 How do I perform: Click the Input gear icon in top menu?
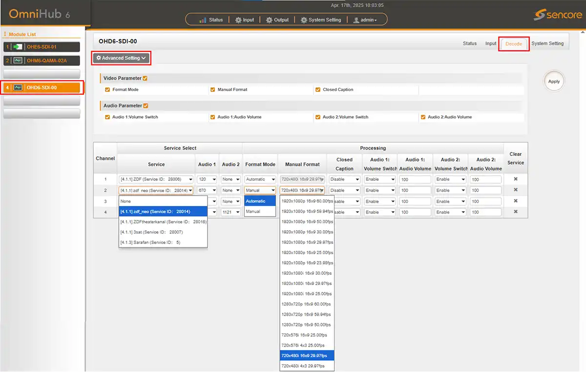(x=238, y=20)
